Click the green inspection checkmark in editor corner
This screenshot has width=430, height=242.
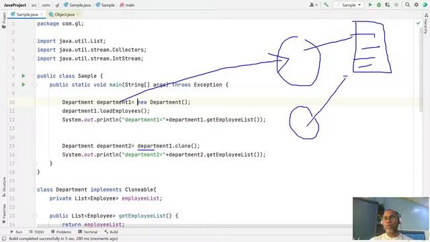coord(418,24)
